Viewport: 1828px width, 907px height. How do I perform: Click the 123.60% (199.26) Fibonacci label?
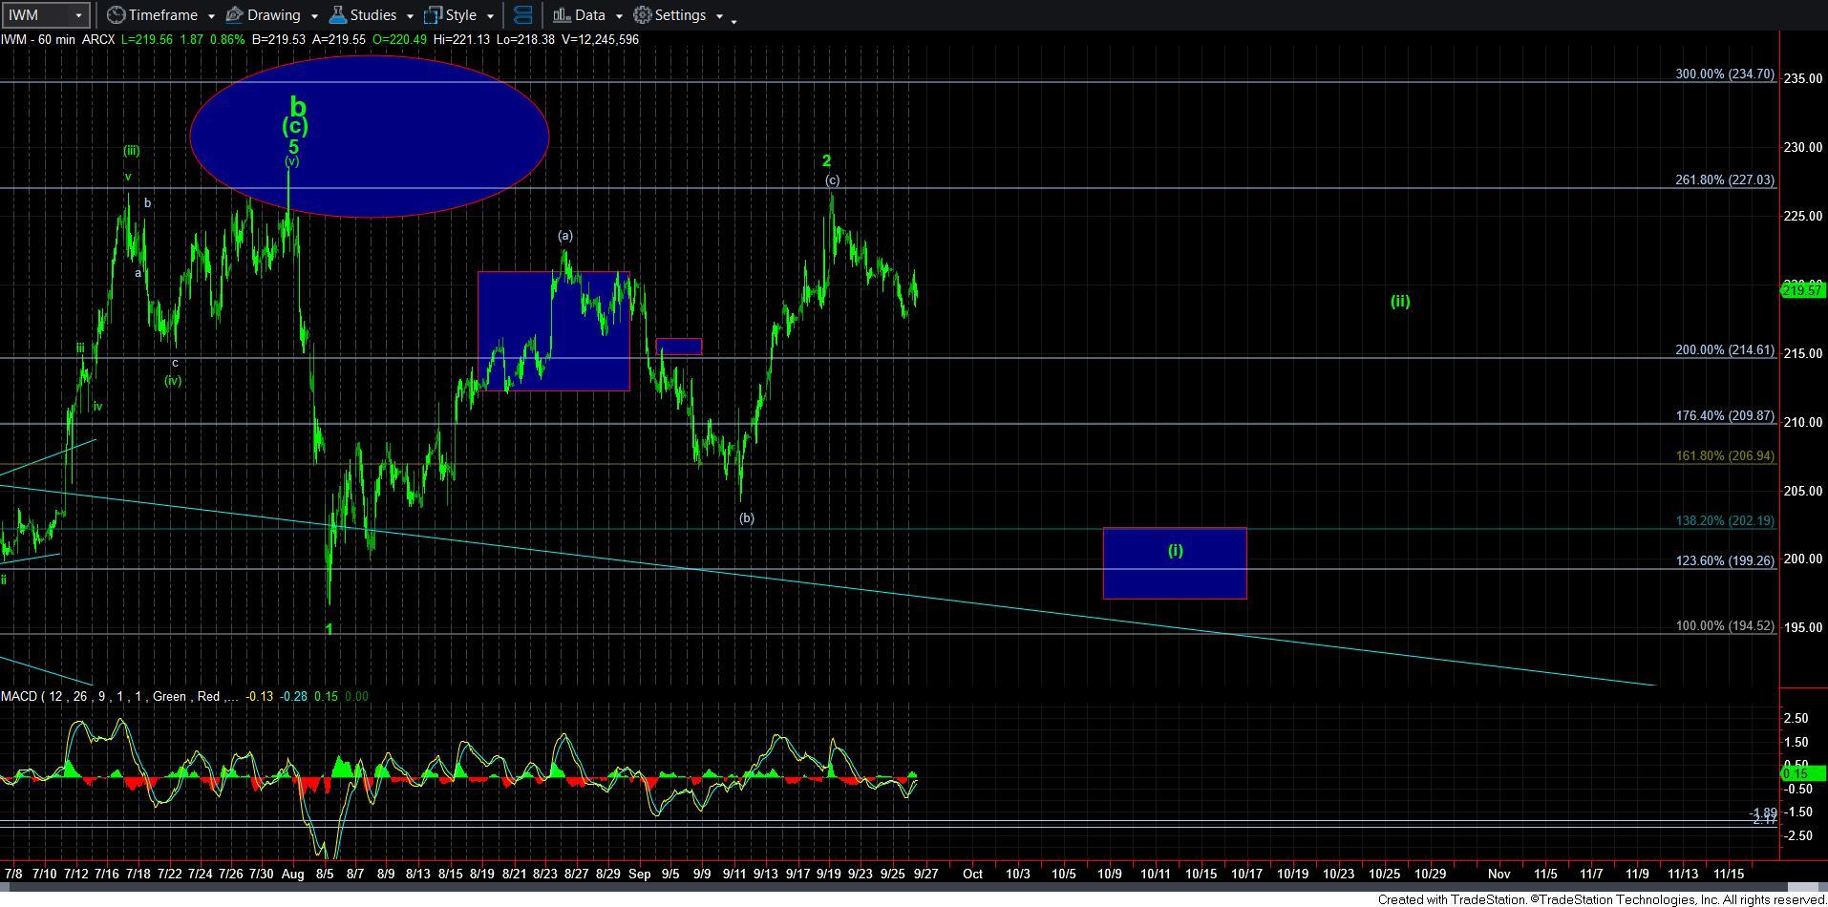[1725, 560]
